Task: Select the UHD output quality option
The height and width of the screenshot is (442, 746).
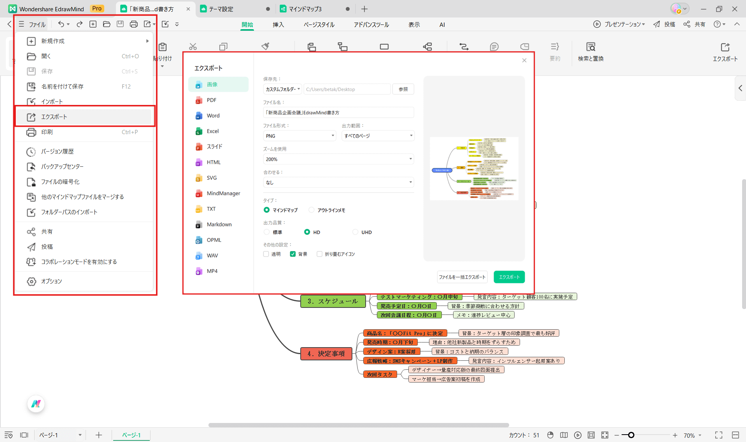Action: pyautogui.click(x=355, y=232)
